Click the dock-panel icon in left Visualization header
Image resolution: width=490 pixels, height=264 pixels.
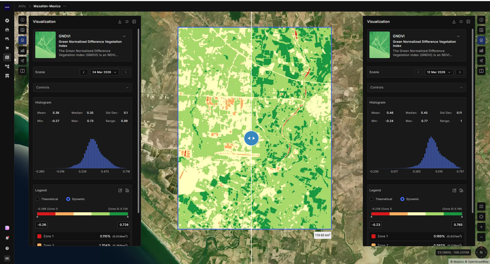pos(134,22)
